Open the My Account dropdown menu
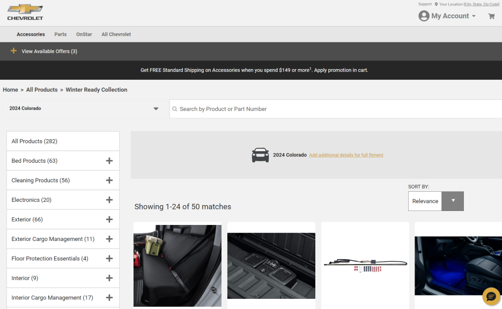Screen dimensions: 502x309 tap(453, 16)
